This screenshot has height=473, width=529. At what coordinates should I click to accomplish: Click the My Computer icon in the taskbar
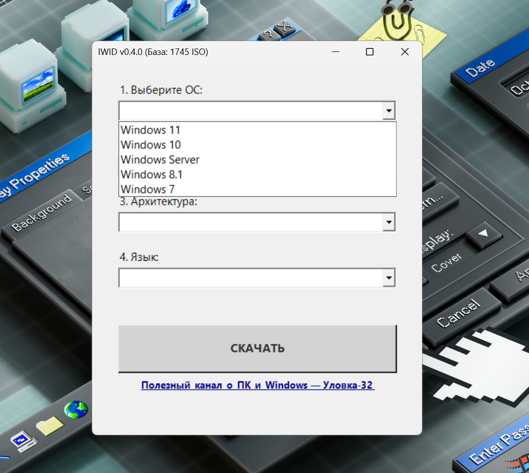pyautogui.click(x=24, y=442)
